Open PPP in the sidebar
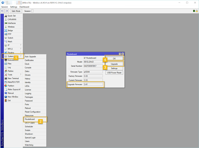 coord(13,34)
